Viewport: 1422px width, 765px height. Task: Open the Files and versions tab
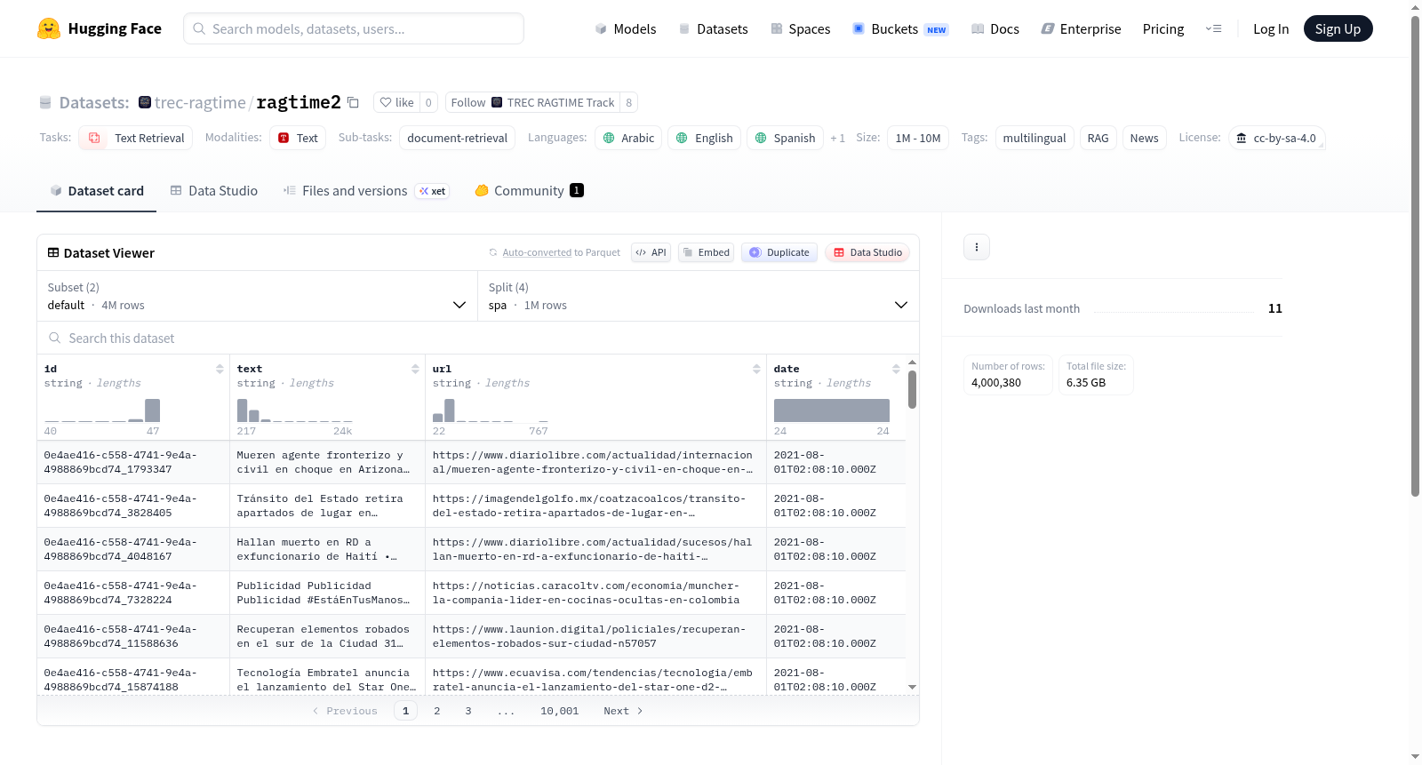(x=366, y=190)
